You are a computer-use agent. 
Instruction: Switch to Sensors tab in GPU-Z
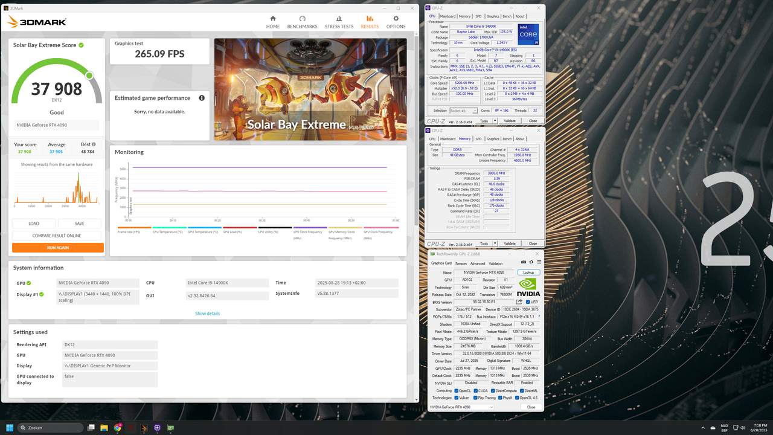pos(461,263)
